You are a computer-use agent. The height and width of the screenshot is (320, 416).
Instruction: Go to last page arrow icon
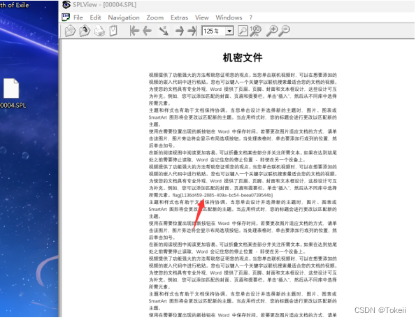point(192,31)
